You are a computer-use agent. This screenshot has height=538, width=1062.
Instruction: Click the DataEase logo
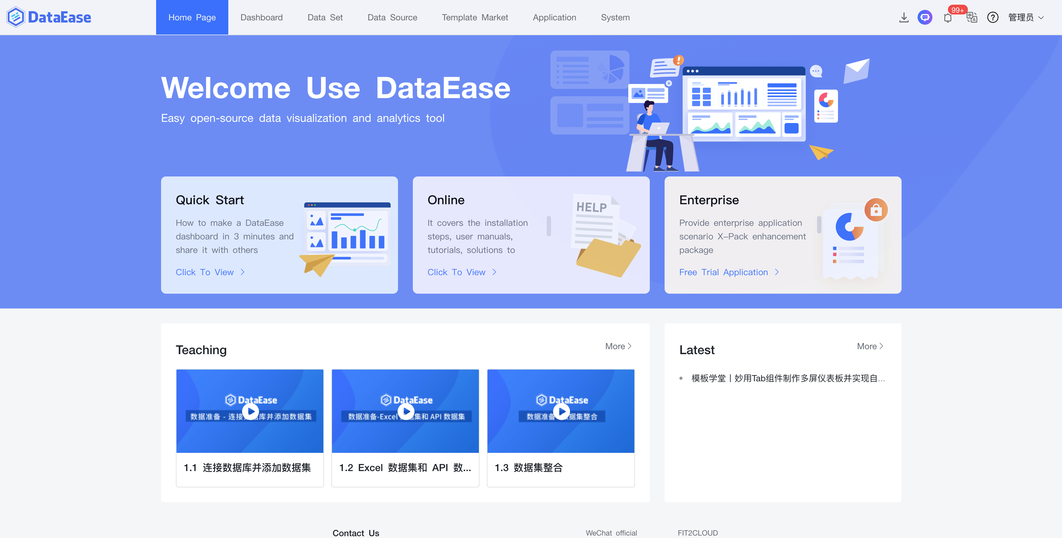click(49, 17)
